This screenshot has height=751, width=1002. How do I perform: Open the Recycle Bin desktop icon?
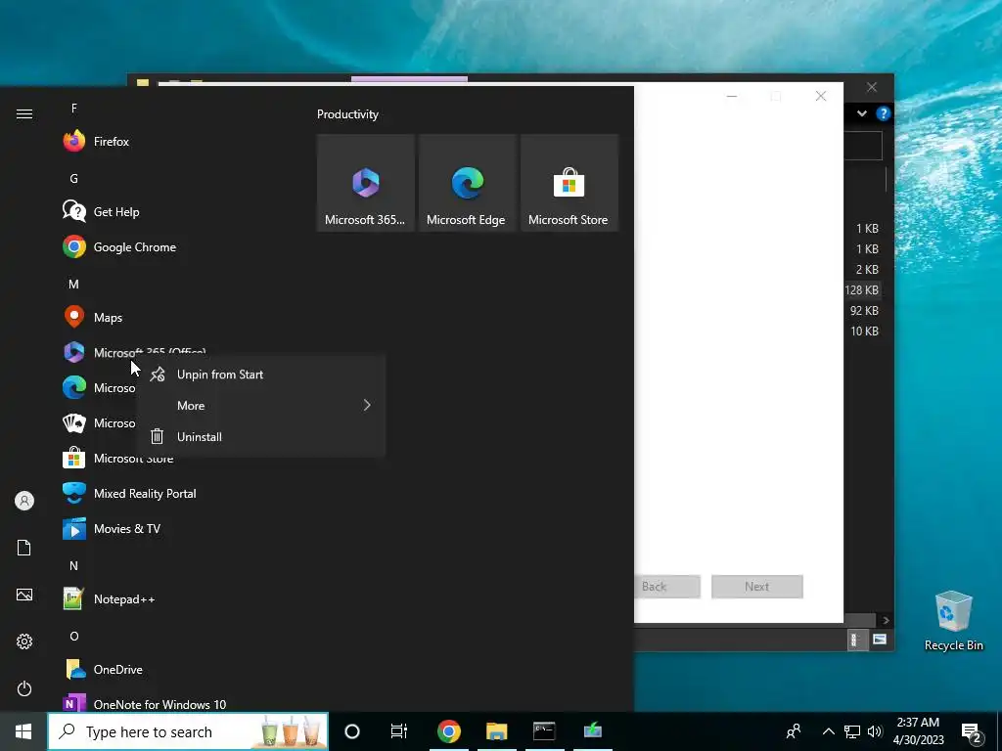coord(953,621)
